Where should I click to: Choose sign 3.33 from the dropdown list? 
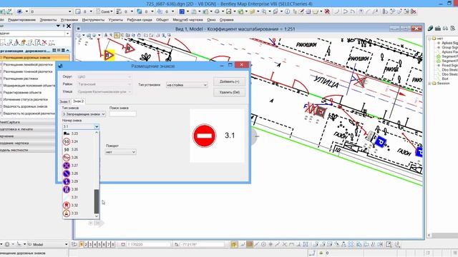click(x=79, y=213)
